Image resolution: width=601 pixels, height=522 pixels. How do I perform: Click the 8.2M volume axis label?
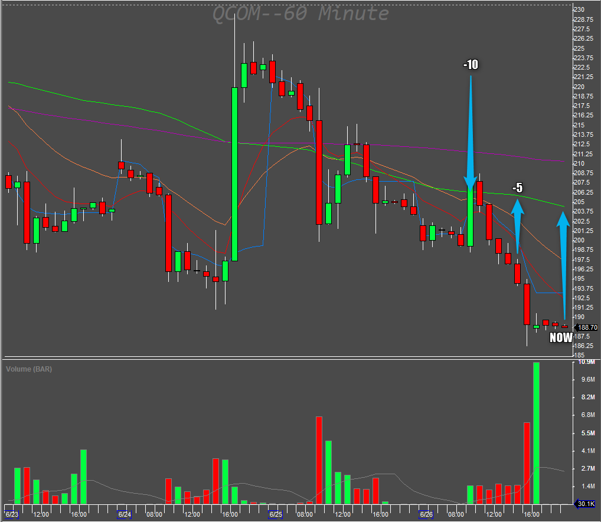tap(589, 397)
